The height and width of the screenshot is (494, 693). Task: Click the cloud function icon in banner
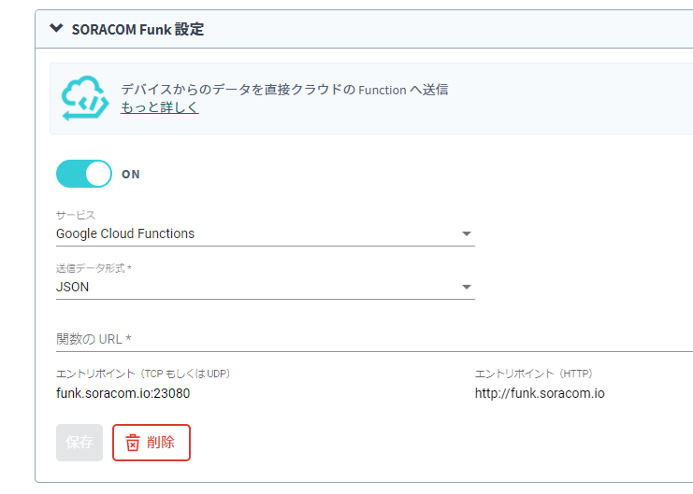point(85,98)
